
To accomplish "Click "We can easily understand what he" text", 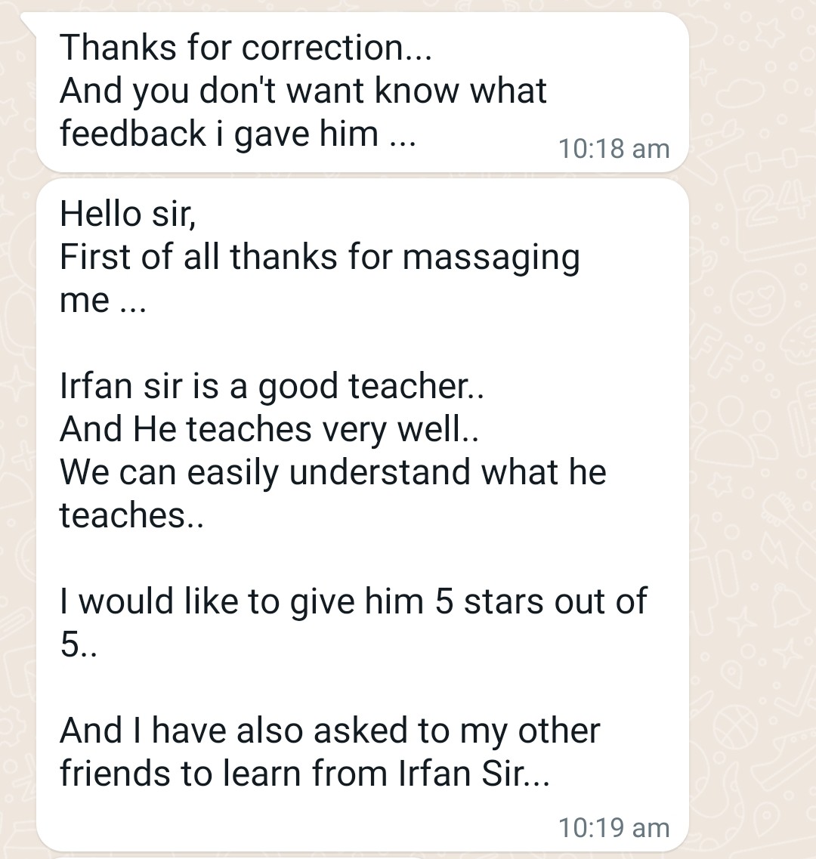I will tap(332, 472).
